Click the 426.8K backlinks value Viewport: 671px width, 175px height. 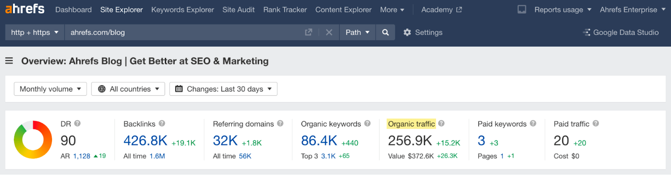145,141
